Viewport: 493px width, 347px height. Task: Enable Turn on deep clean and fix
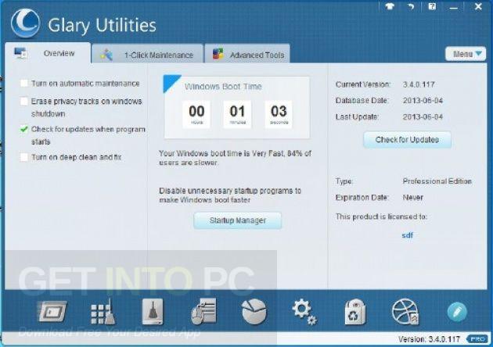click(x=24, y=157)
